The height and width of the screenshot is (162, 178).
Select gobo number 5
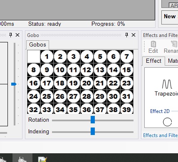click(100, 56)
